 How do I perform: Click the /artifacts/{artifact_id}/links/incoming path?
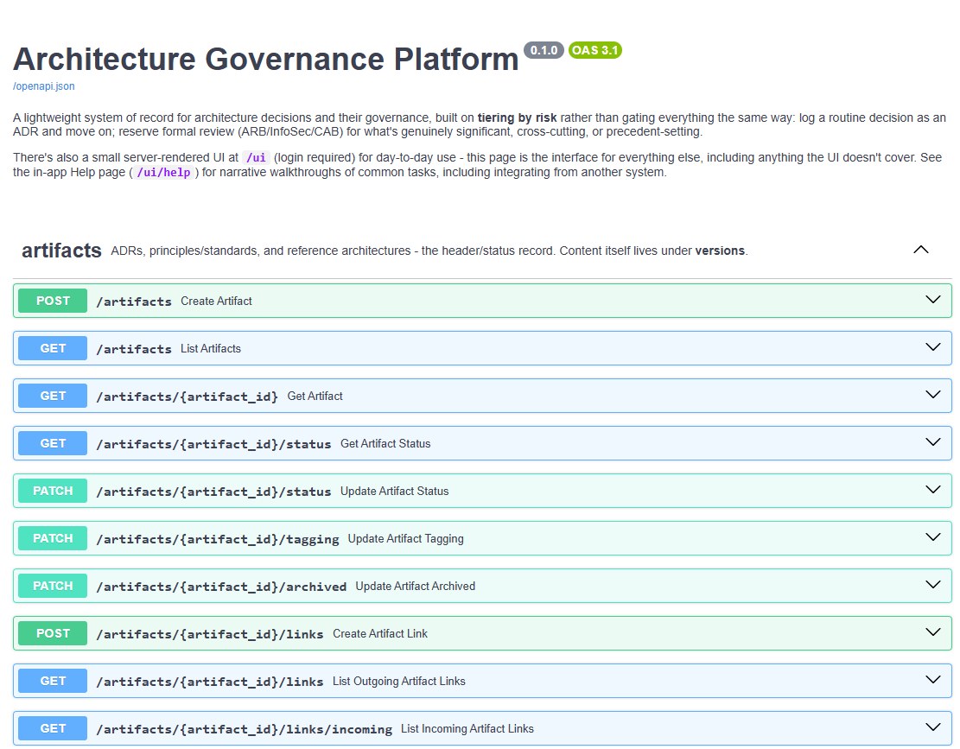point(245,729)
